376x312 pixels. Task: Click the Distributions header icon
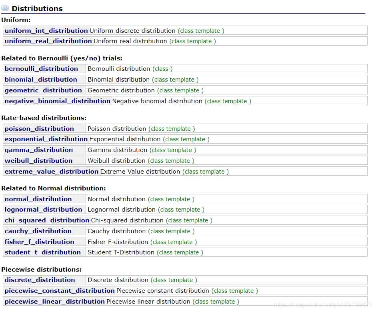pos(5,8)
